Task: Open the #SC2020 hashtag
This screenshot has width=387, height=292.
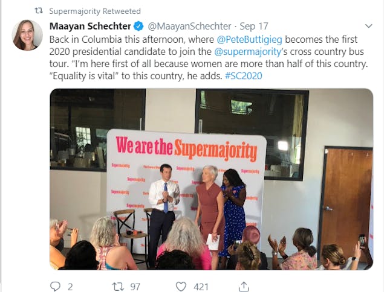Action: click(x=243, y=77)
